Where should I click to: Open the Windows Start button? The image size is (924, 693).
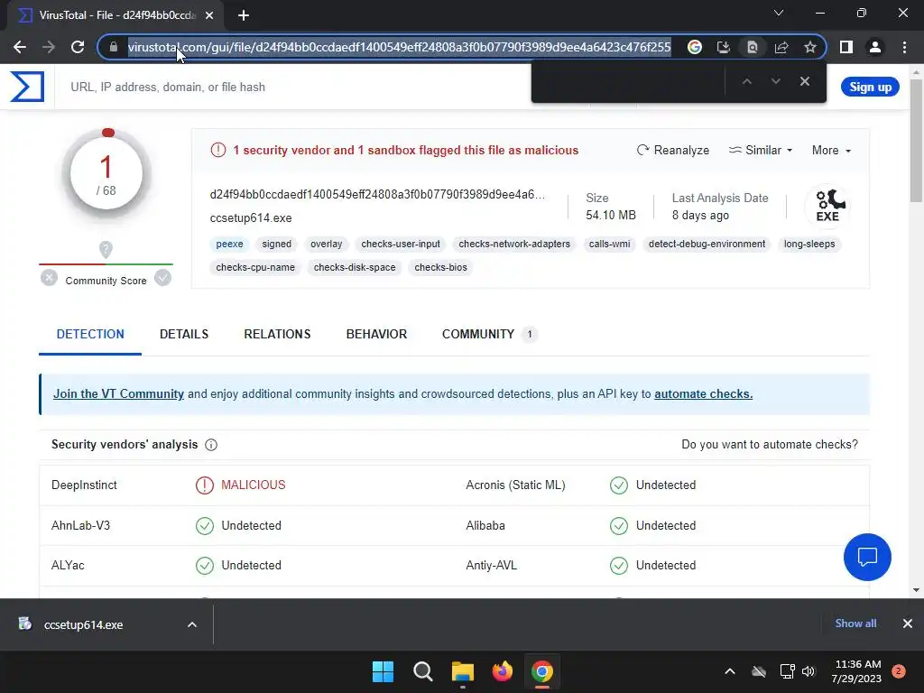(383, 671)
